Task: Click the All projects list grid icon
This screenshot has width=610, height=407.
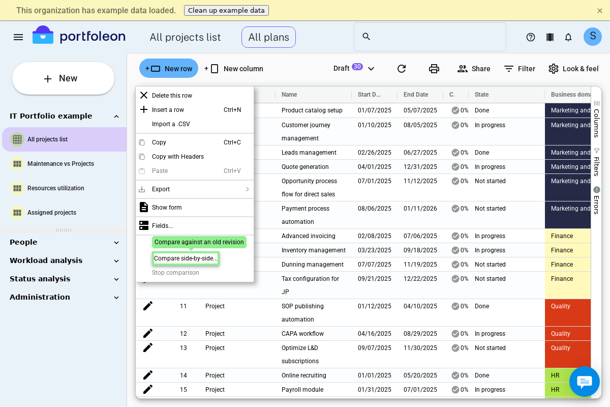Action: coord(17,139)
